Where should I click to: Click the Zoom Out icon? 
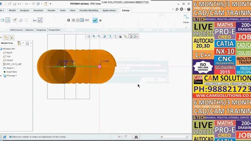[x=99, y=36]
